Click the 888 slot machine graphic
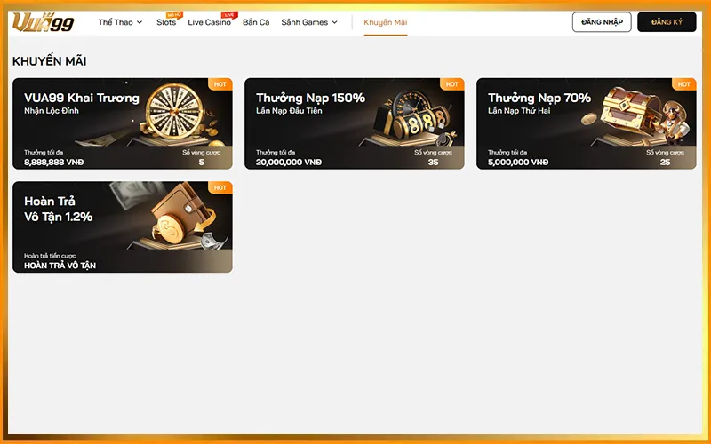This screenshot has height=444, width=711. [415, 117]
